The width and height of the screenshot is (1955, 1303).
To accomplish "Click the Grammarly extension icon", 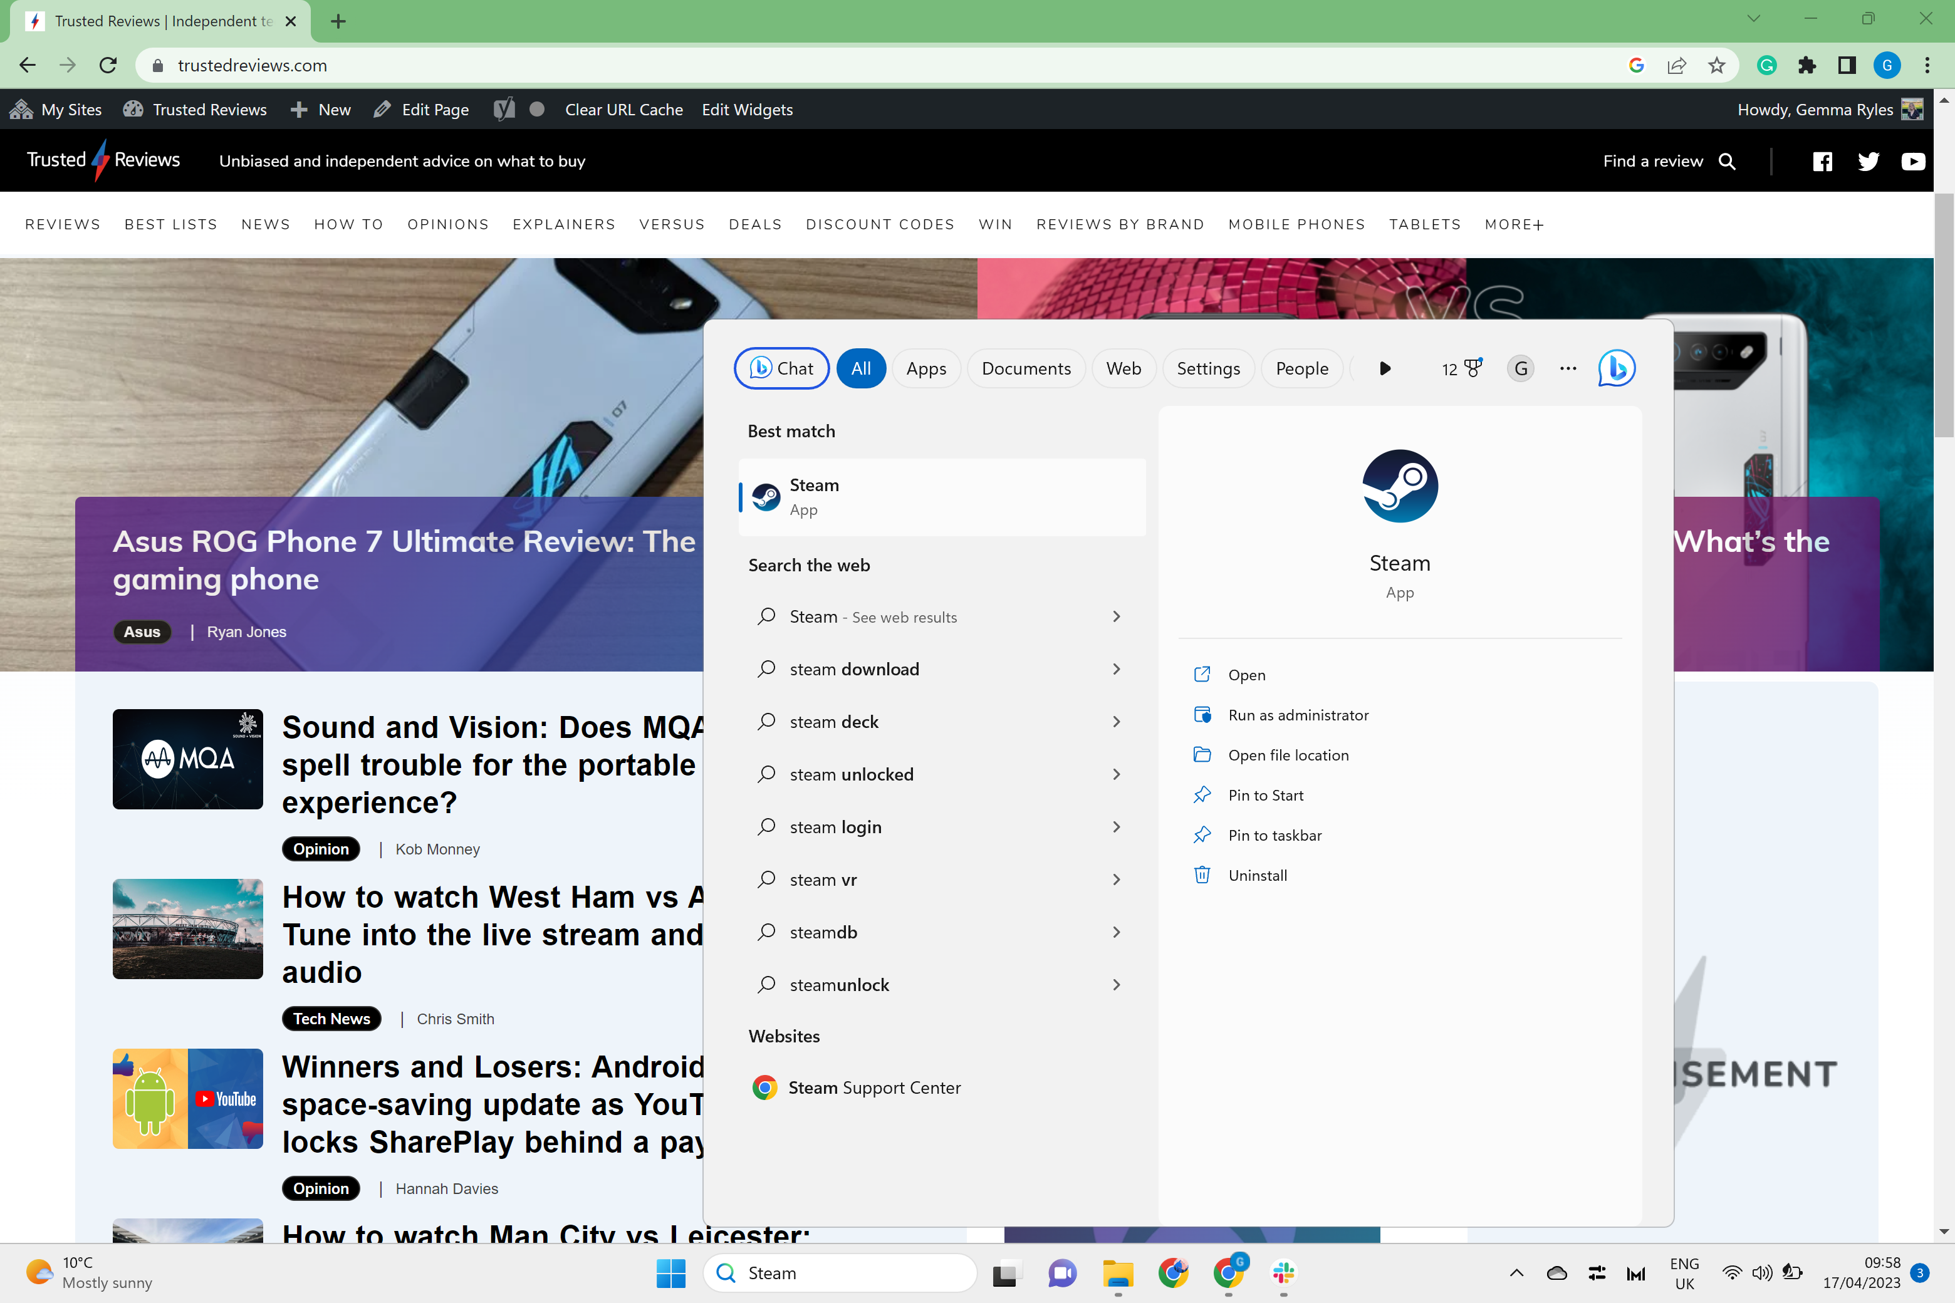I will click(1766, 65).
